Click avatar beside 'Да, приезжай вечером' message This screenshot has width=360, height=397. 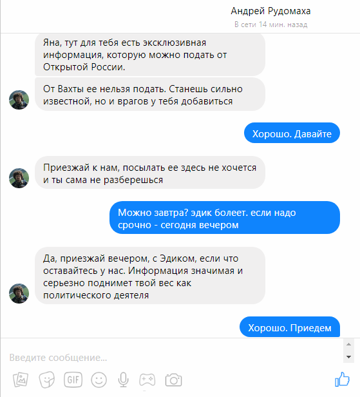tap(19, 293)
